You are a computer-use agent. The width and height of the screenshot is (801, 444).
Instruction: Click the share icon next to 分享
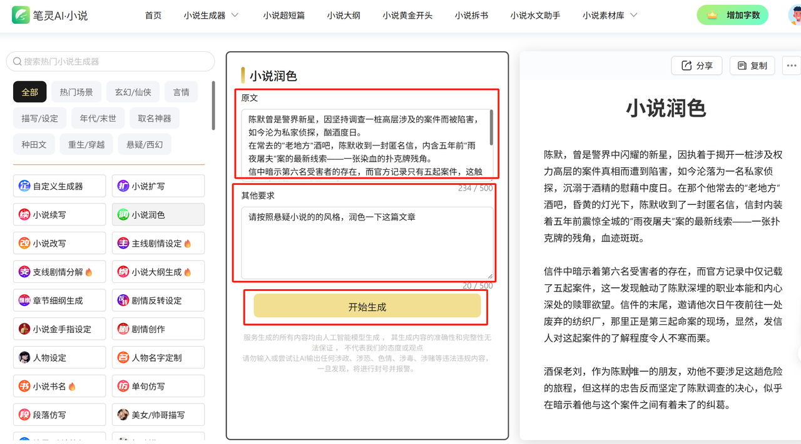click(686, 66)
